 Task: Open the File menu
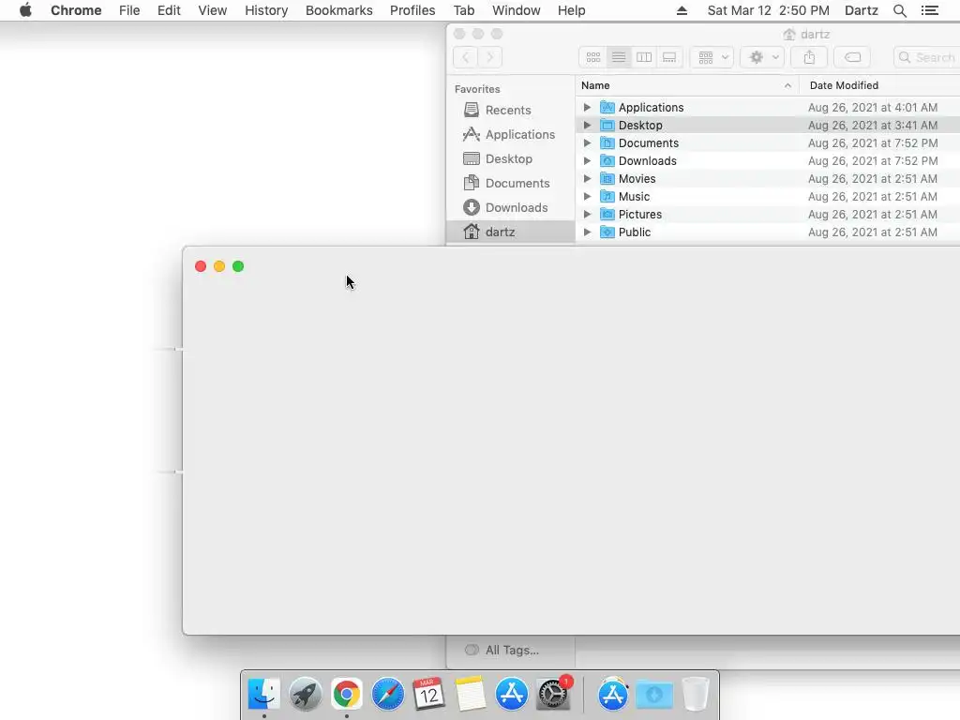click(129, 10)
